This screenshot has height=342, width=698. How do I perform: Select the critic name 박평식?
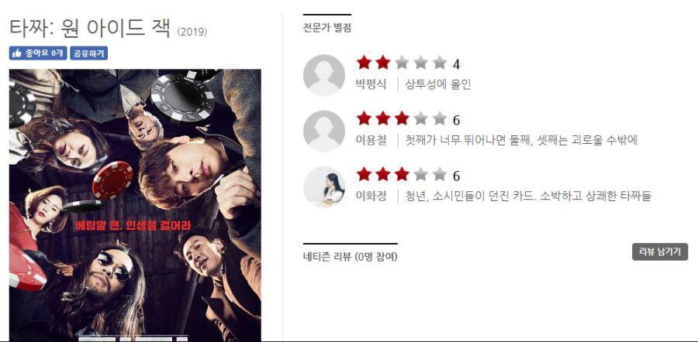(371, 84)
